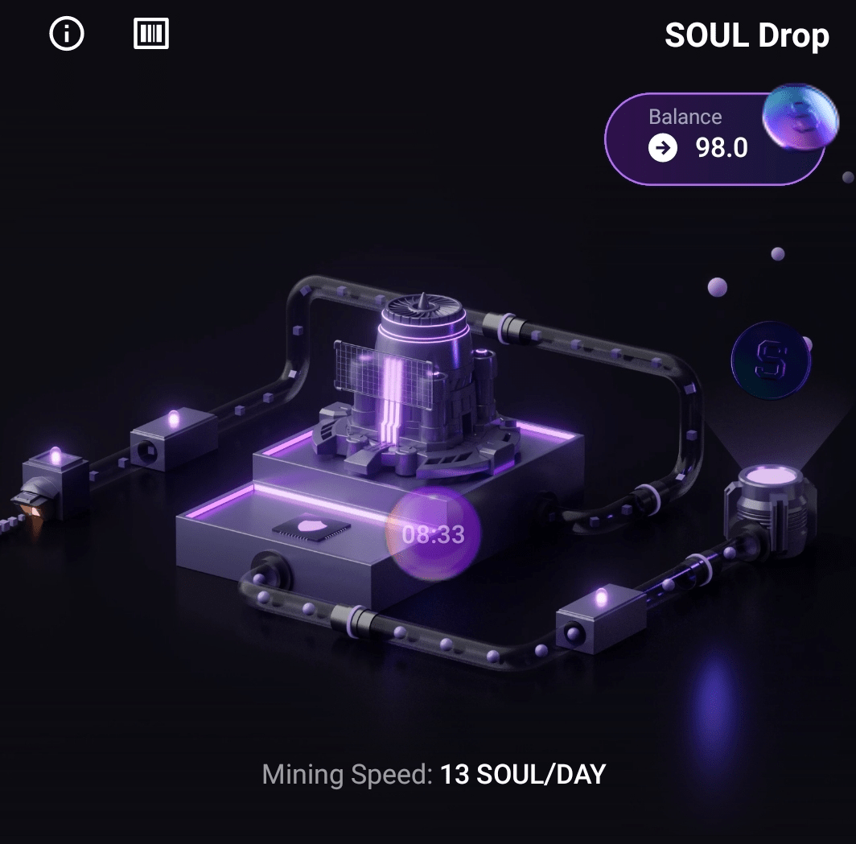Click the glossy SOUL coin on Balance pill

[x=800, y=117]
